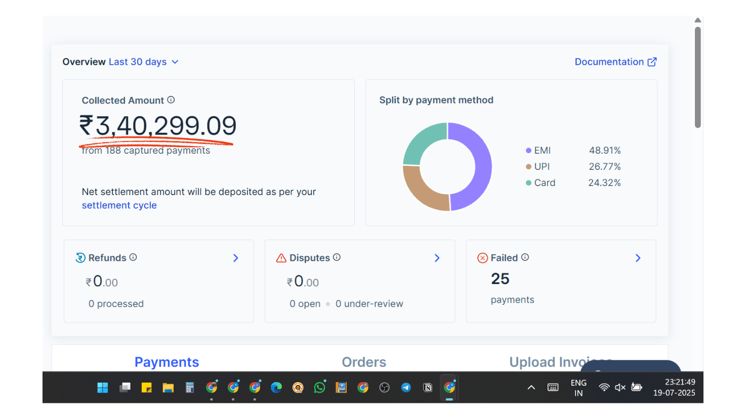Expand Refunds details with the chevron
This screenshot has height=419, width=746.
click(236, 258)
